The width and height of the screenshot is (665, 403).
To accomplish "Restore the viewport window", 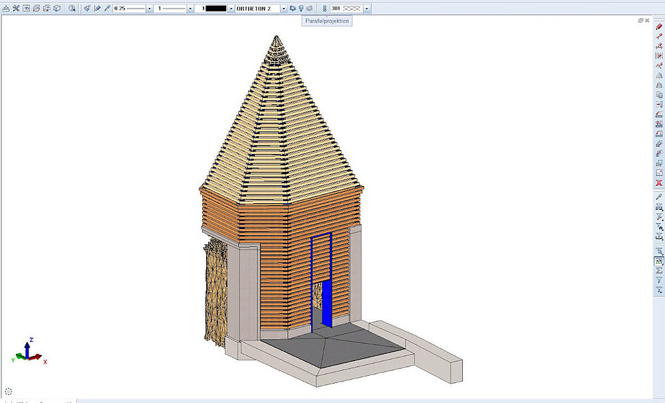I will pyautogui.click(x=640, y=21).
